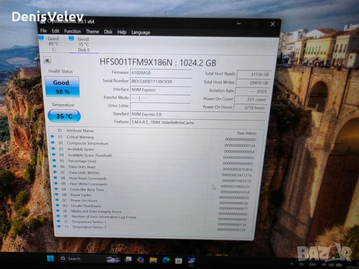Viewport: 359px width, 269px height.
Task: Open the Disk menu
Action: tap(108, 32)
